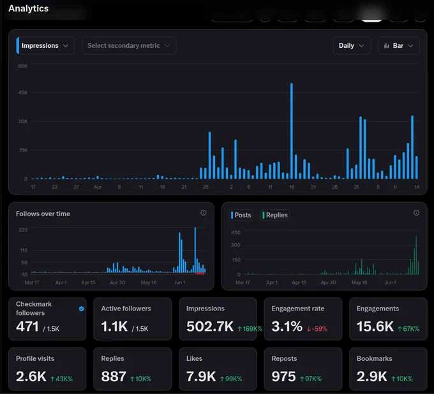Click the blue verified checkmark badge icon

coord(82,309)
